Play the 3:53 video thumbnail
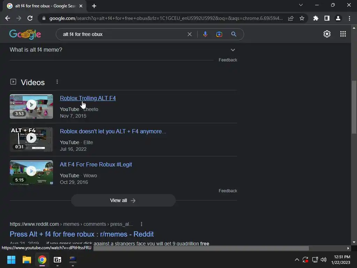 click(31, 106)
